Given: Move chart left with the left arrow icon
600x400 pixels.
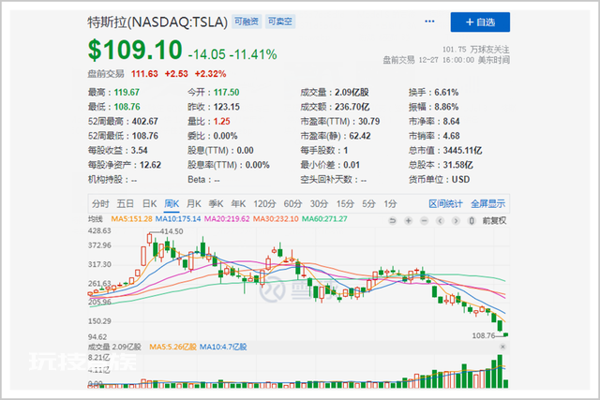Looking at the screenshot, I should (x=440, y=221).
